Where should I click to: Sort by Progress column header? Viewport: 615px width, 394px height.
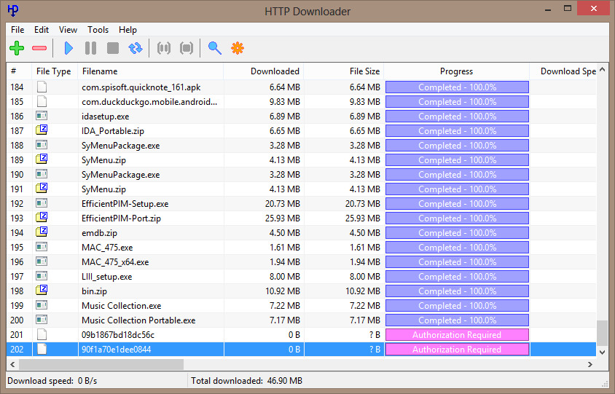457,71
